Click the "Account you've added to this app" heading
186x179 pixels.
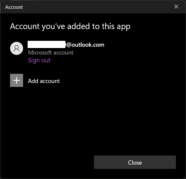(x=70, y=26)
